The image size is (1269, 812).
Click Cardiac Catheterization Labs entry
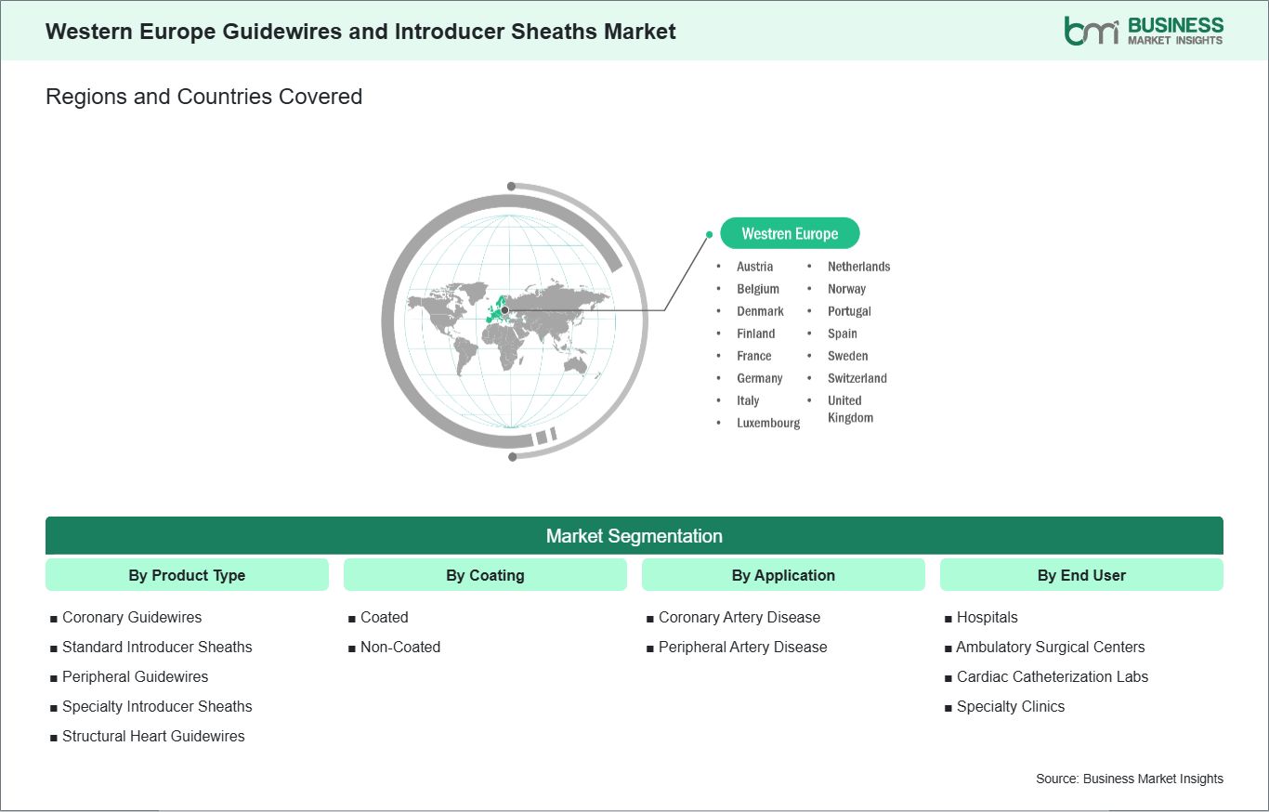[1053, 676]
